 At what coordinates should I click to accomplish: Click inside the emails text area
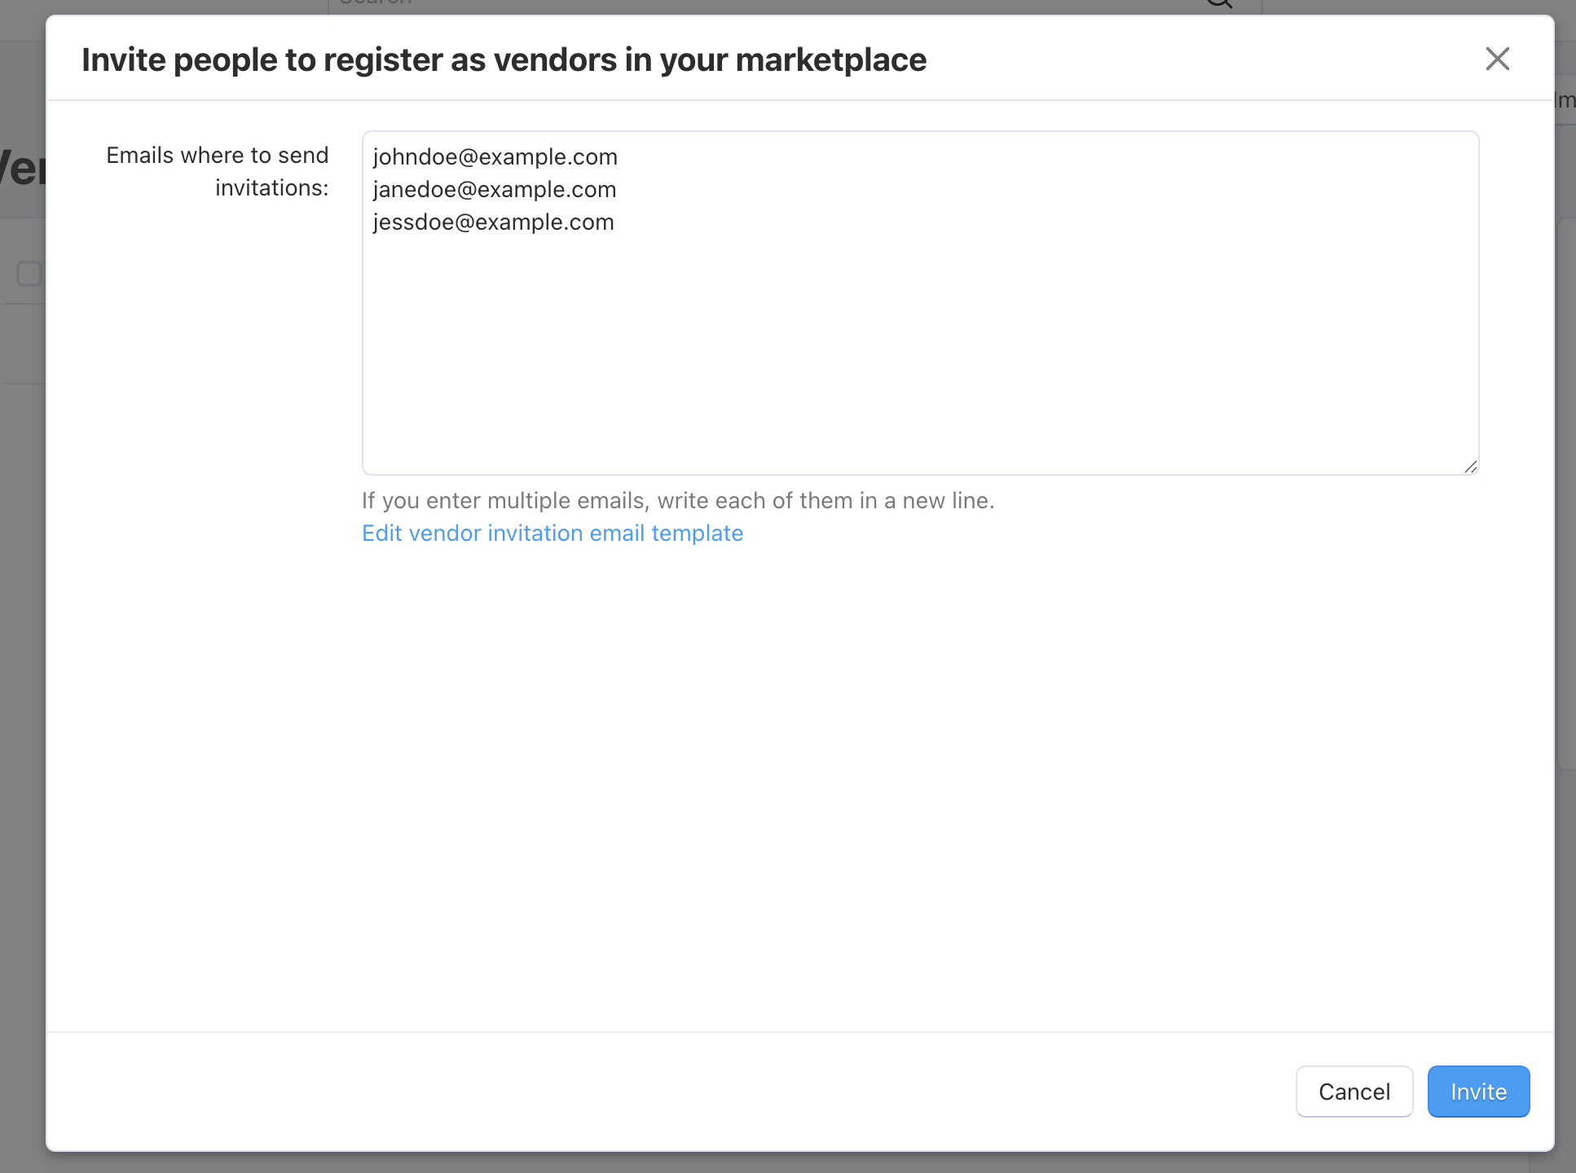click(920, 303)
